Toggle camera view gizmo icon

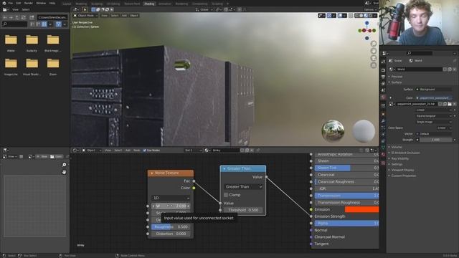click(374, 58)
